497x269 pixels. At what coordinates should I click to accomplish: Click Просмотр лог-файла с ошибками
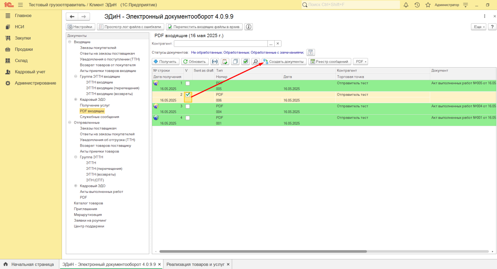coord(130,27)
